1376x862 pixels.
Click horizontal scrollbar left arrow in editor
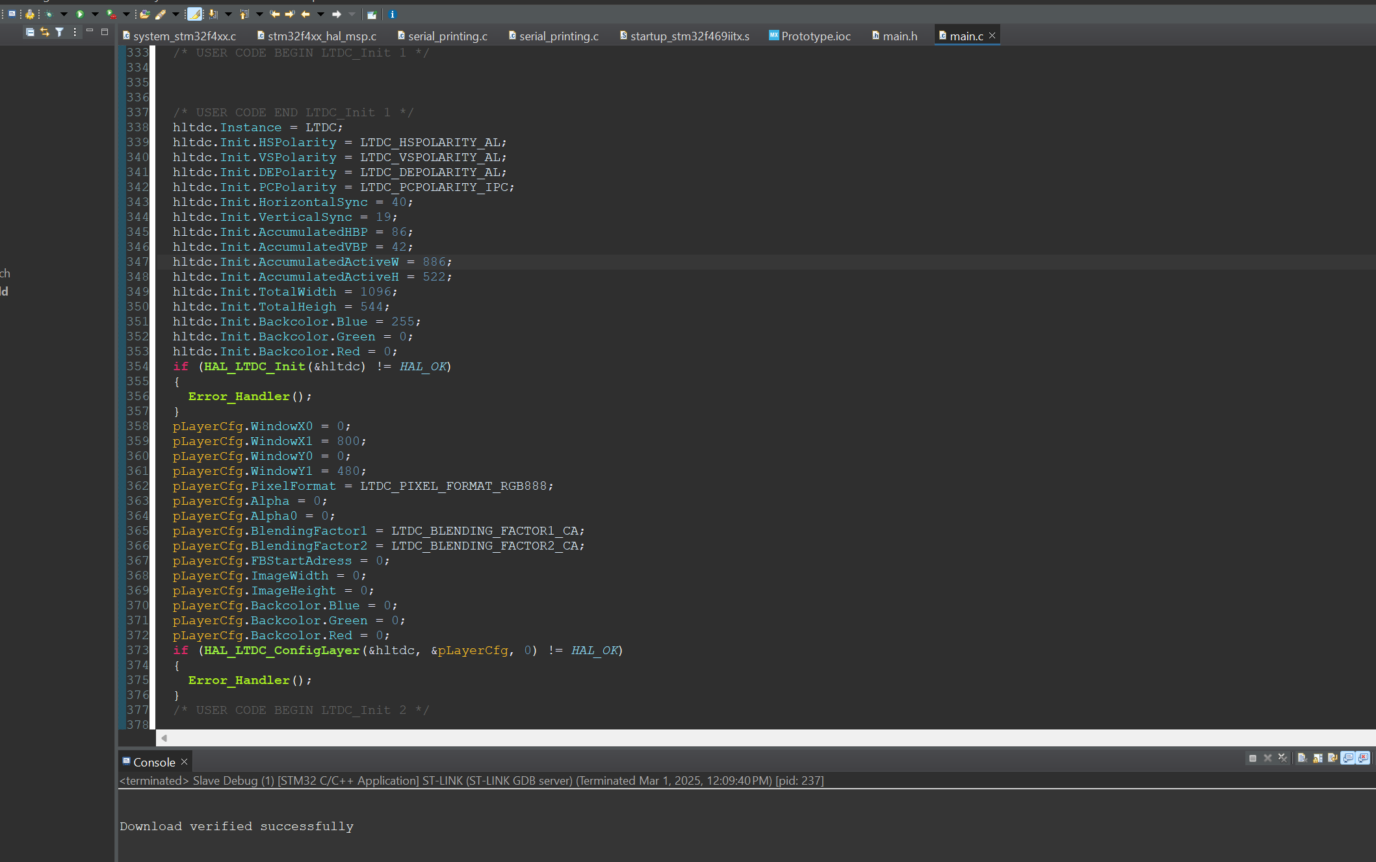[164, 738]
